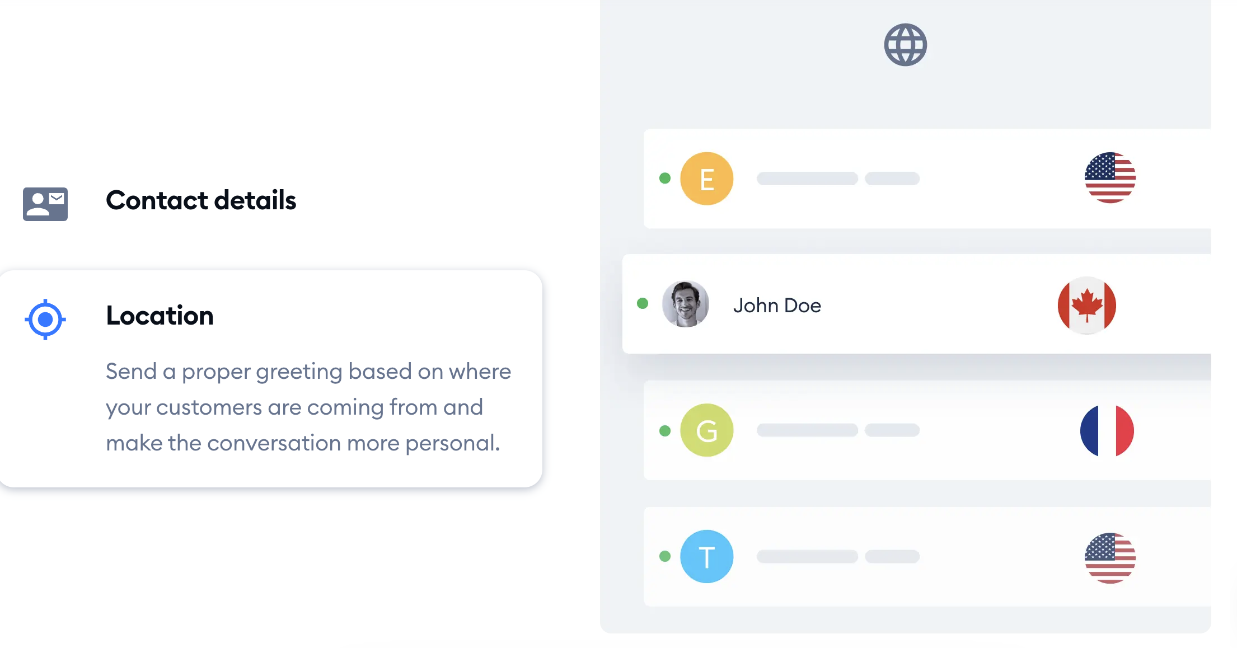
Task: Click the France flag icon
Action: point(1107,431)
